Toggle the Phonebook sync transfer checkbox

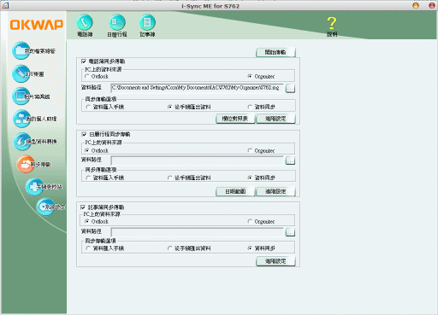click(x=84, y=61)
